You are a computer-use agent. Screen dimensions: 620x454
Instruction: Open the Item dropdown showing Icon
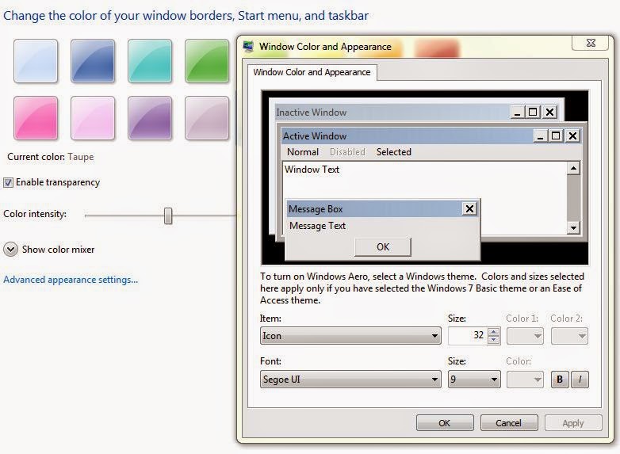point(350,336)
